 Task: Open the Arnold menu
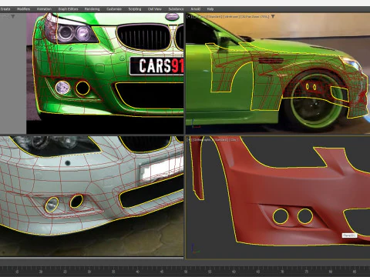(196, 9)
